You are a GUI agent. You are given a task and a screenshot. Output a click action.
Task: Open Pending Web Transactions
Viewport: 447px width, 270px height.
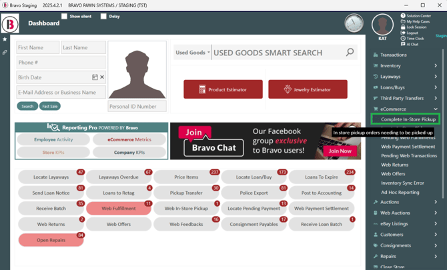coord(409,156)
